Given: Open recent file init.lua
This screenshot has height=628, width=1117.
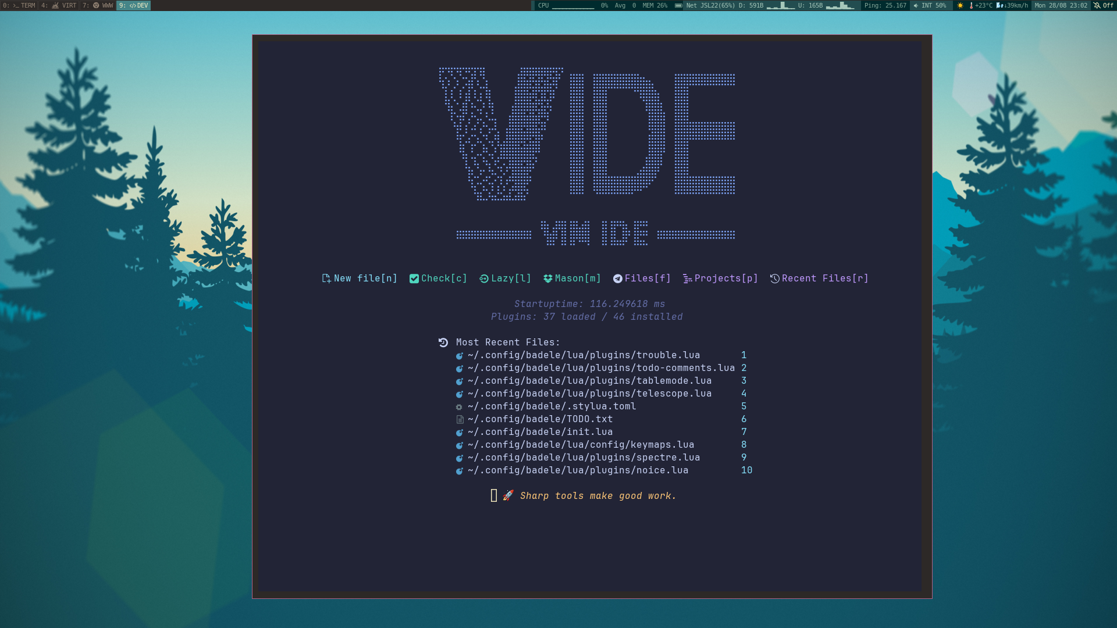Looking at the screenshot, I should [540, 432].
